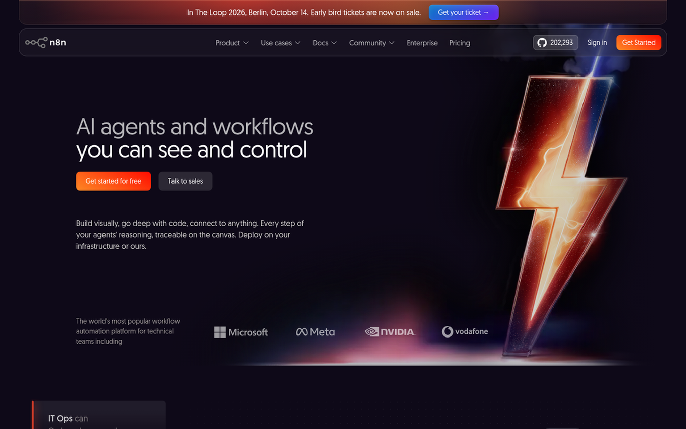Screen dimensions: 686x429
Task: Click the 'world's most popular workflow' text
Action: point(128,331)
